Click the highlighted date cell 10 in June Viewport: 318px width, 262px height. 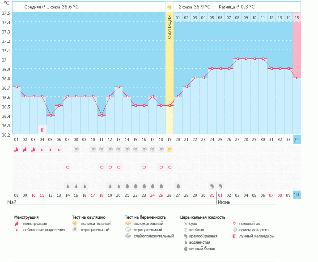coord(297,195)
